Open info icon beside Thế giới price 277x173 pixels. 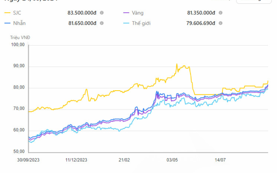(221, 23)
